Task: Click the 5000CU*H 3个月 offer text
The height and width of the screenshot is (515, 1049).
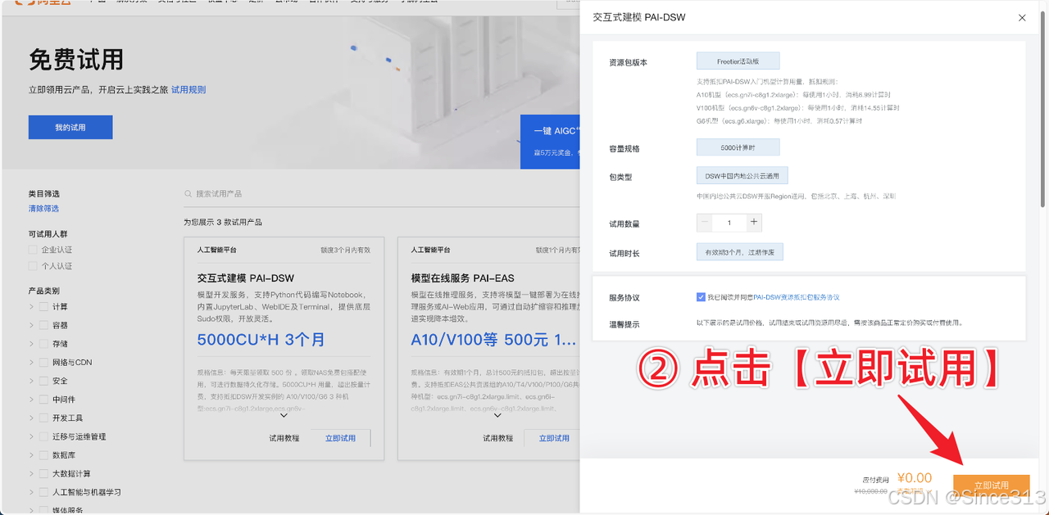Action: pyautogui.click(x=261, y=339)
